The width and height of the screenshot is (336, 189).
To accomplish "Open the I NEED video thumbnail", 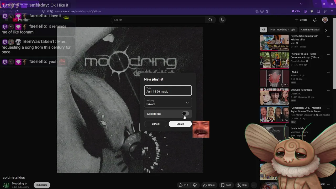I will coord(275,78).
